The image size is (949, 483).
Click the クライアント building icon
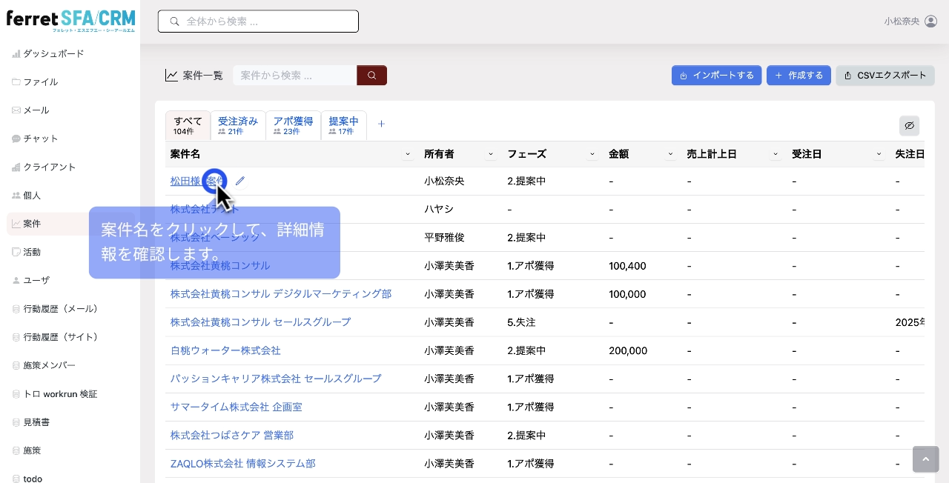(16, 167)
